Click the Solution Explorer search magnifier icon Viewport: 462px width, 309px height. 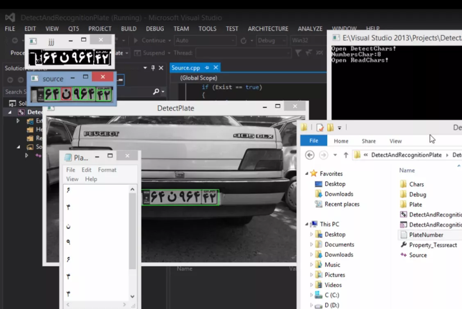tap(156, 92)
